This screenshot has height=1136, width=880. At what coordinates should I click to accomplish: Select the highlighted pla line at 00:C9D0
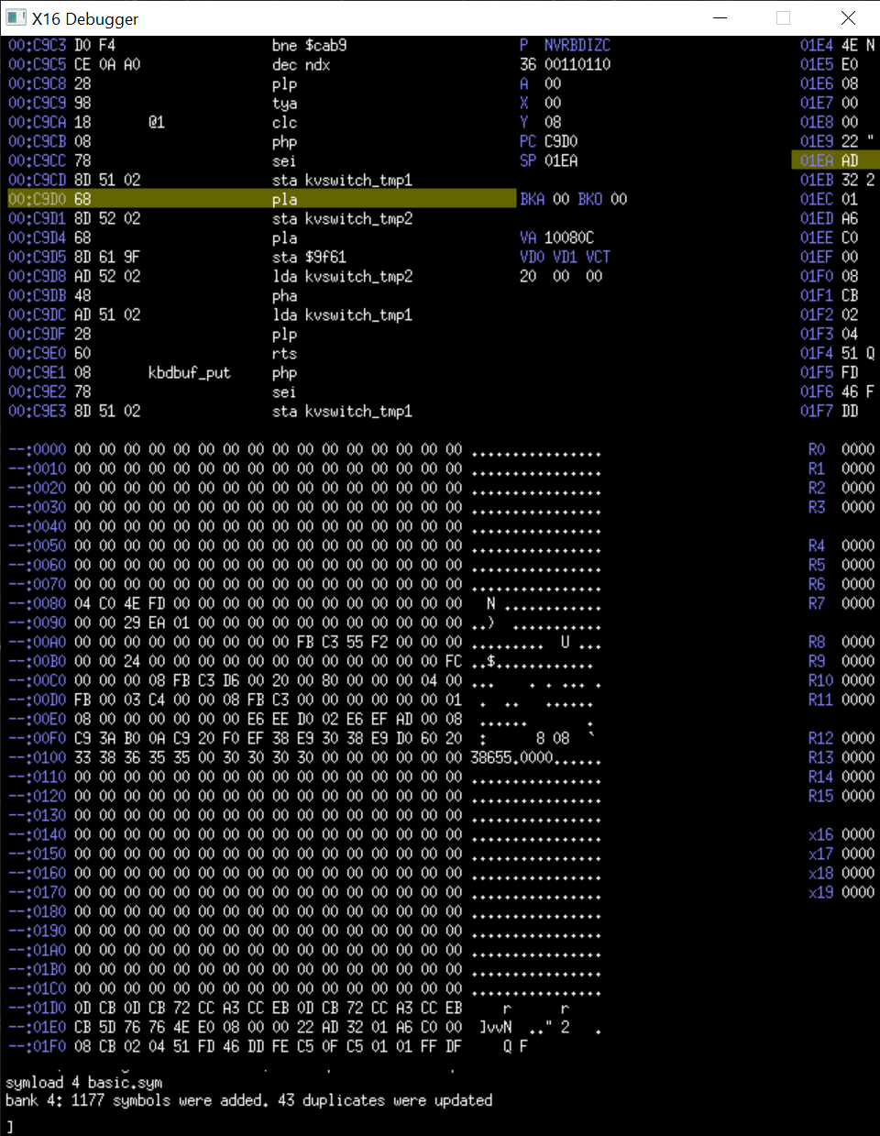261,199
